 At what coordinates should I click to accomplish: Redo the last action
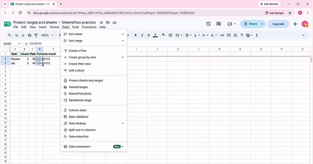[x=23, y=35]
